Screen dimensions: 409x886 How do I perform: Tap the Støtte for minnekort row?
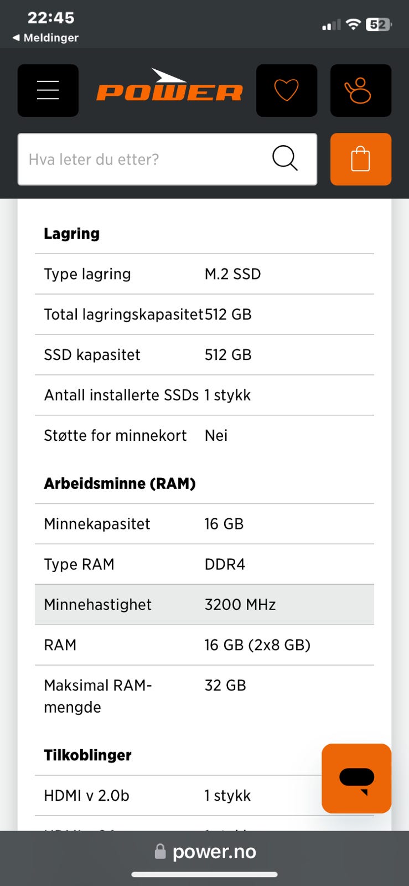coord(204,436)
